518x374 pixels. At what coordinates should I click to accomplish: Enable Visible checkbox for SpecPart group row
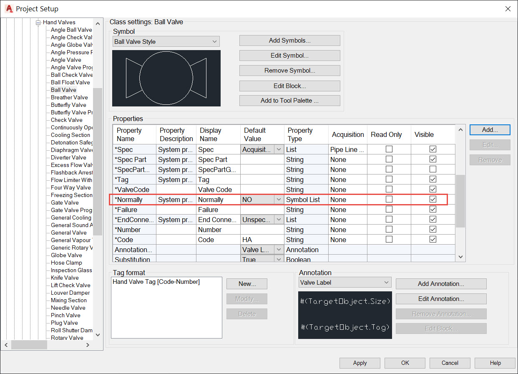pos(433,169)
